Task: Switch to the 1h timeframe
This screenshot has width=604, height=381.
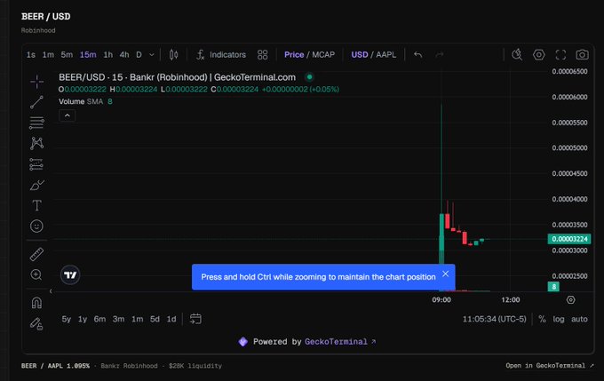Action: tap(108, 55)
